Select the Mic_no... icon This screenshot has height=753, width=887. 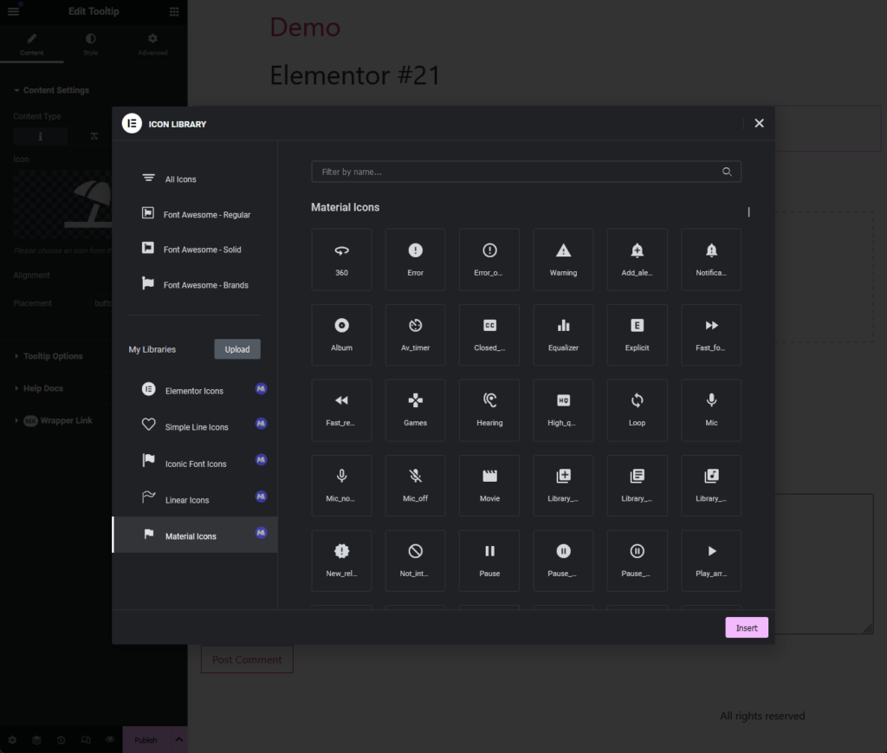click(x=341, y=485)
